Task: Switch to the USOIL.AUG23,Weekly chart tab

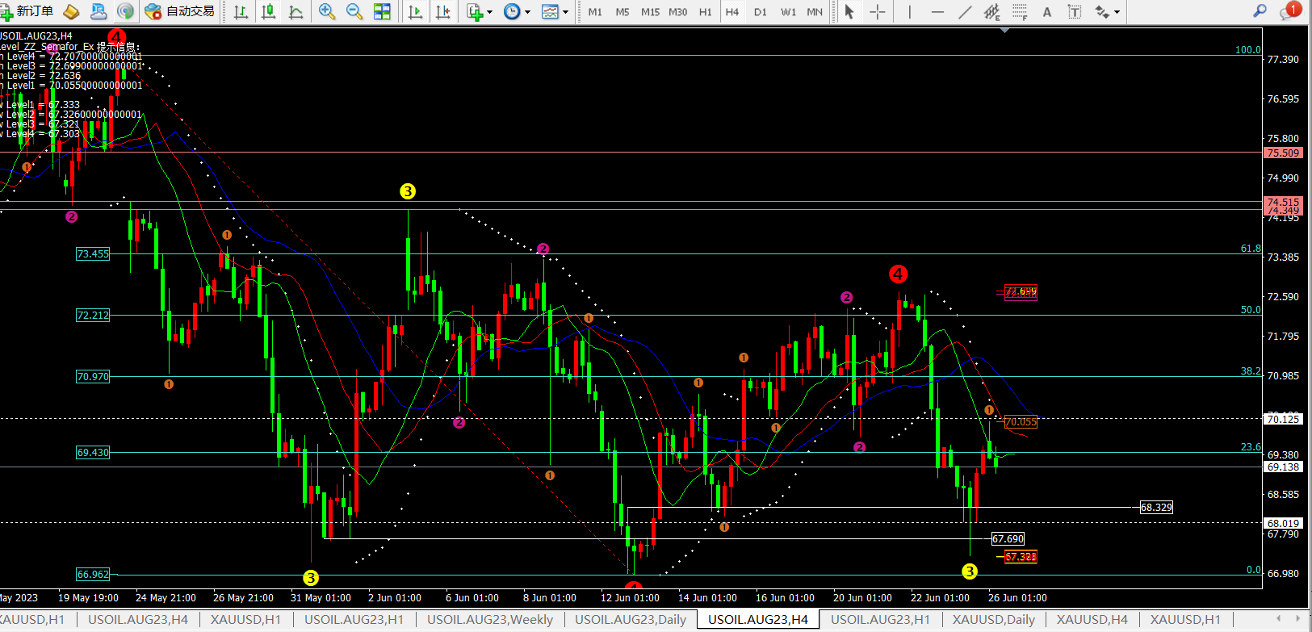Action: pyautogui.click(x=489, y=619)
